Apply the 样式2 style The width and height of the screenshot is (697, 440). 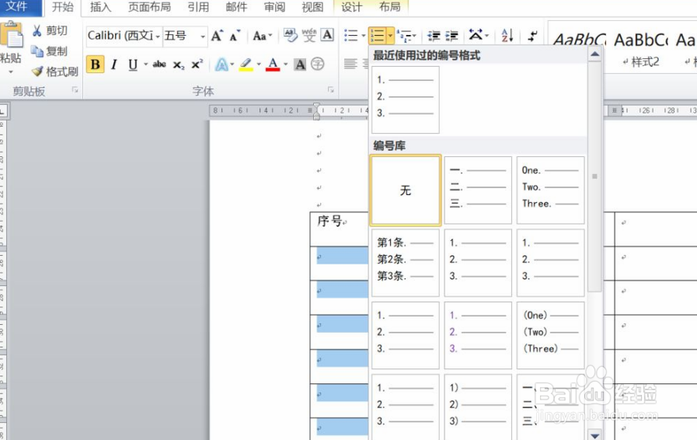coord(641,50)
